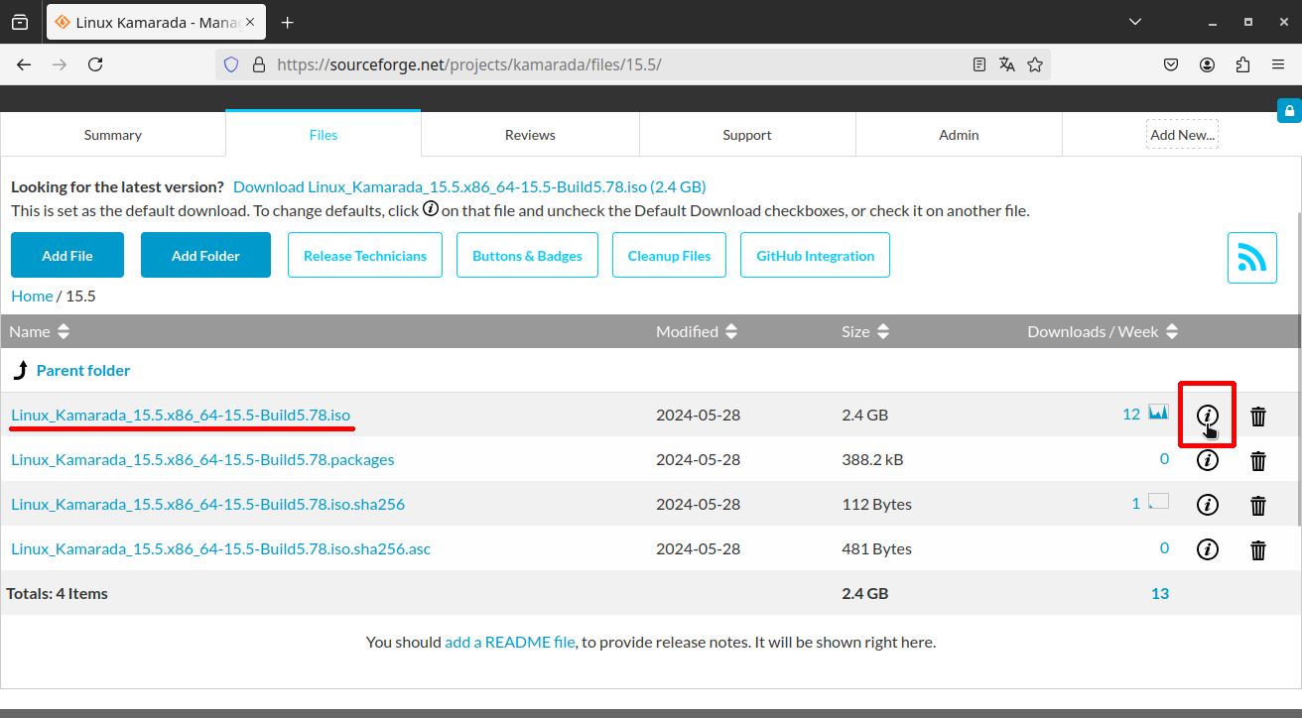The image size is (1302, 718).
Task: Open info for the .iso.sha256.asc file
Action: [1207, 548]
